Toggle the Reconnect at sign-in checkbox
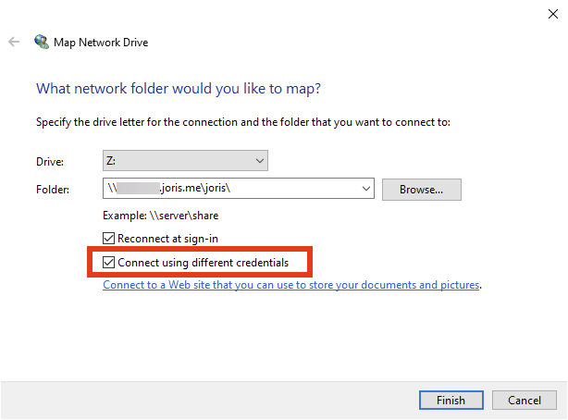Viewport: 568px width, 420px height. (110, 238)
